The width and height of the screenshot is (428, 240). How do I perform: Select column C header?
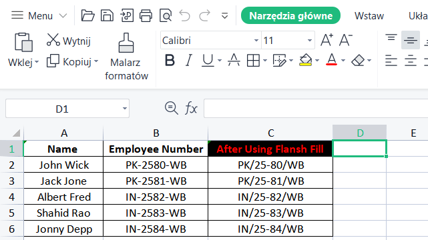[x=270, y=133]
